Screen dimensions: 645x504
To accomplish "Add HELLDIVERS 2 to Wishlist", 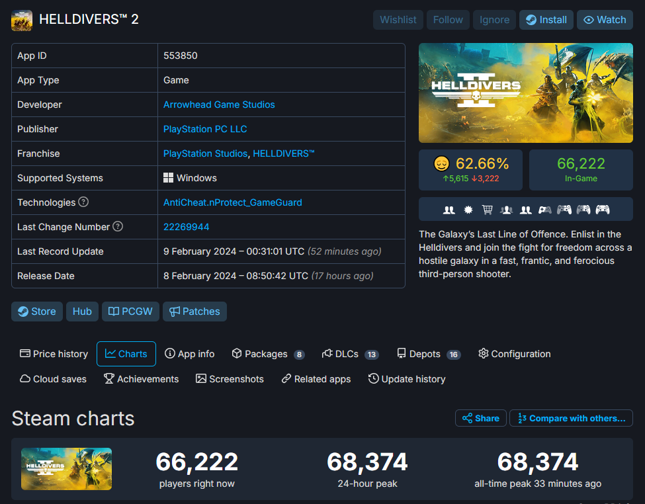I will click(398, 20).
